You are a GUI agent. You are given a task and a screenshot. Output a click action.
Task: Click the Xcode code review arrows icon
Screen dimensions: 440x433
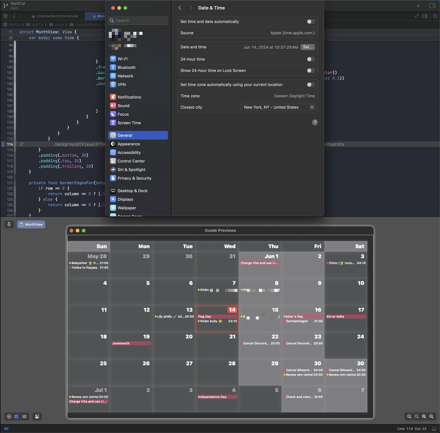417,16
